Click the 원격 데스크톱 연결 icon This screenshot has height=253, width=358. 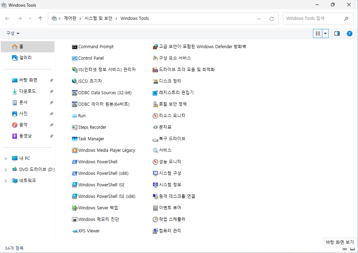point(155,196)
